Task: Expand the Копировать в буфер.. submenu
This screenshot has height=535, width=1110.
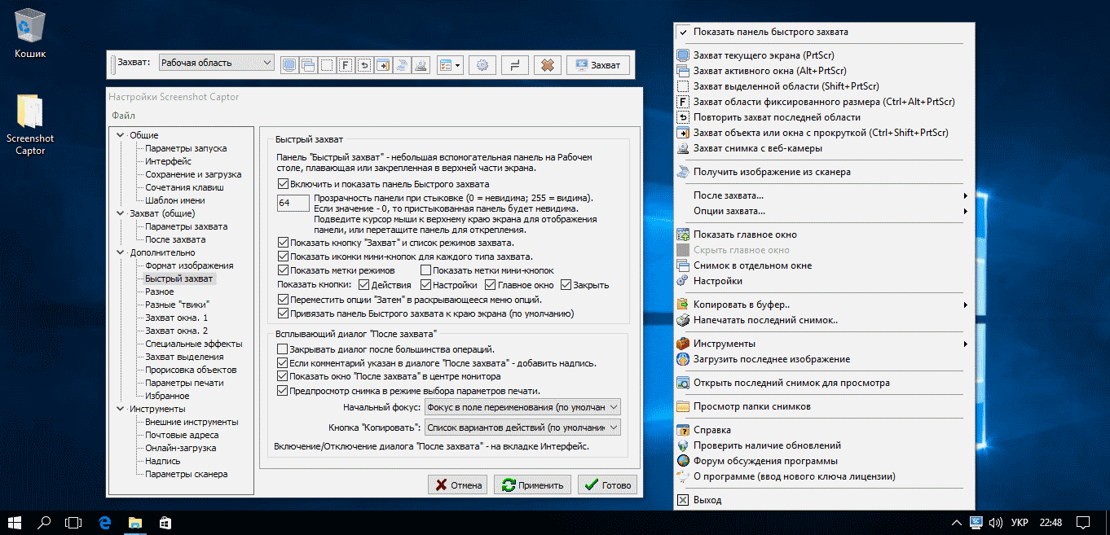Action: pyautogui.click(x=824, y=305)
